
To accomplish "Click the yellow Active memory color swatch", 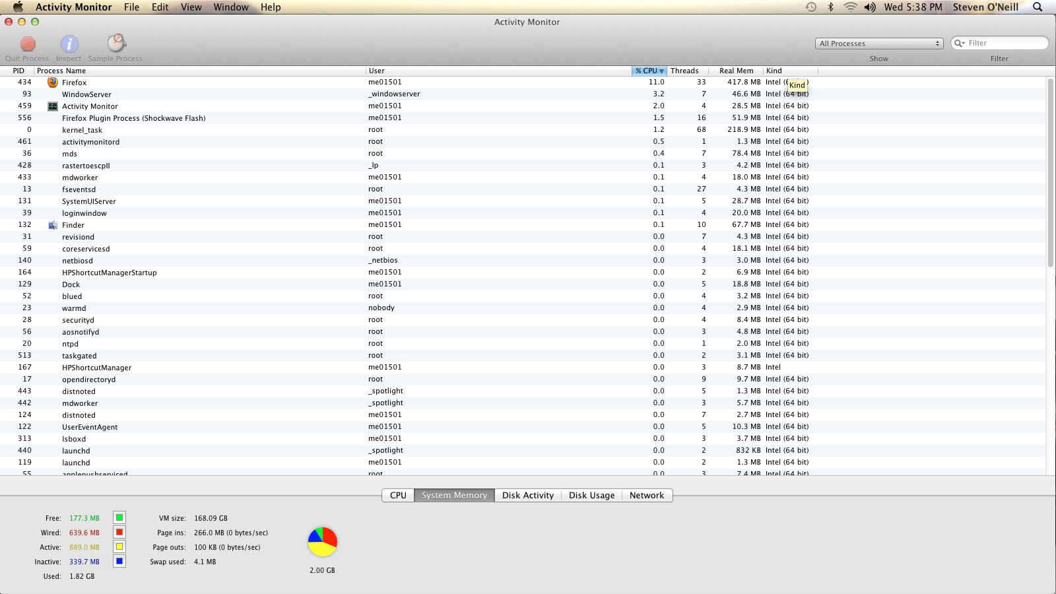I will (119, 546).
